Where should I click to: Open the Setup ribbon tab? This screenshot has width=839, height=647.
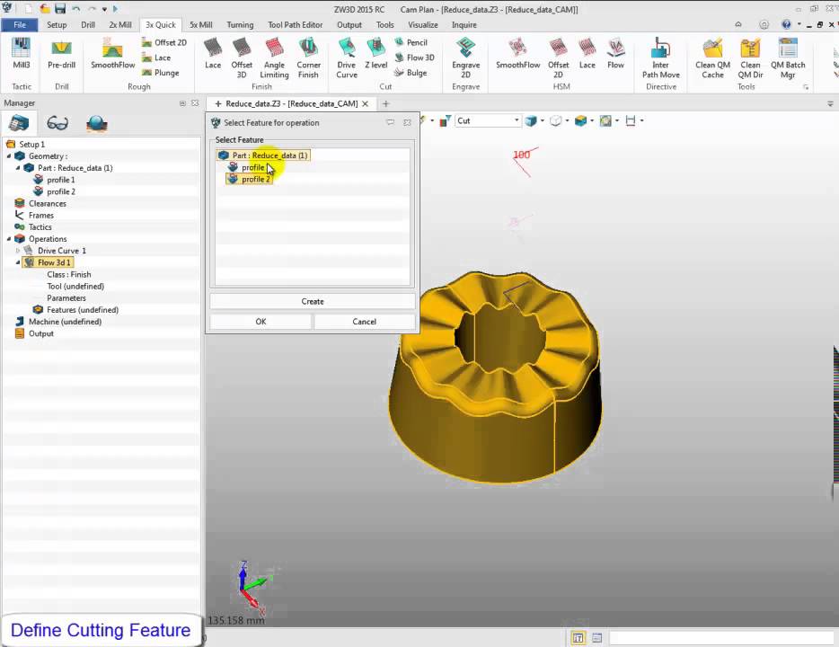[57, 24]
